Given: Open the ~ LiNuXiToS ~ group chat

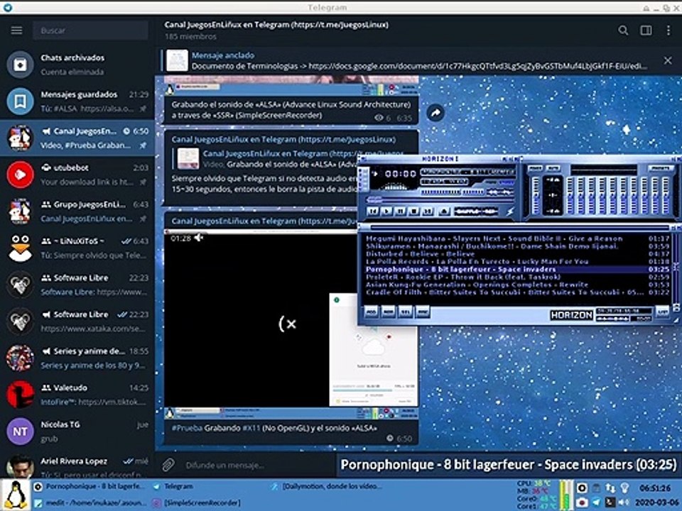Looking at the screenshot, I should click(x=77, y=248).
